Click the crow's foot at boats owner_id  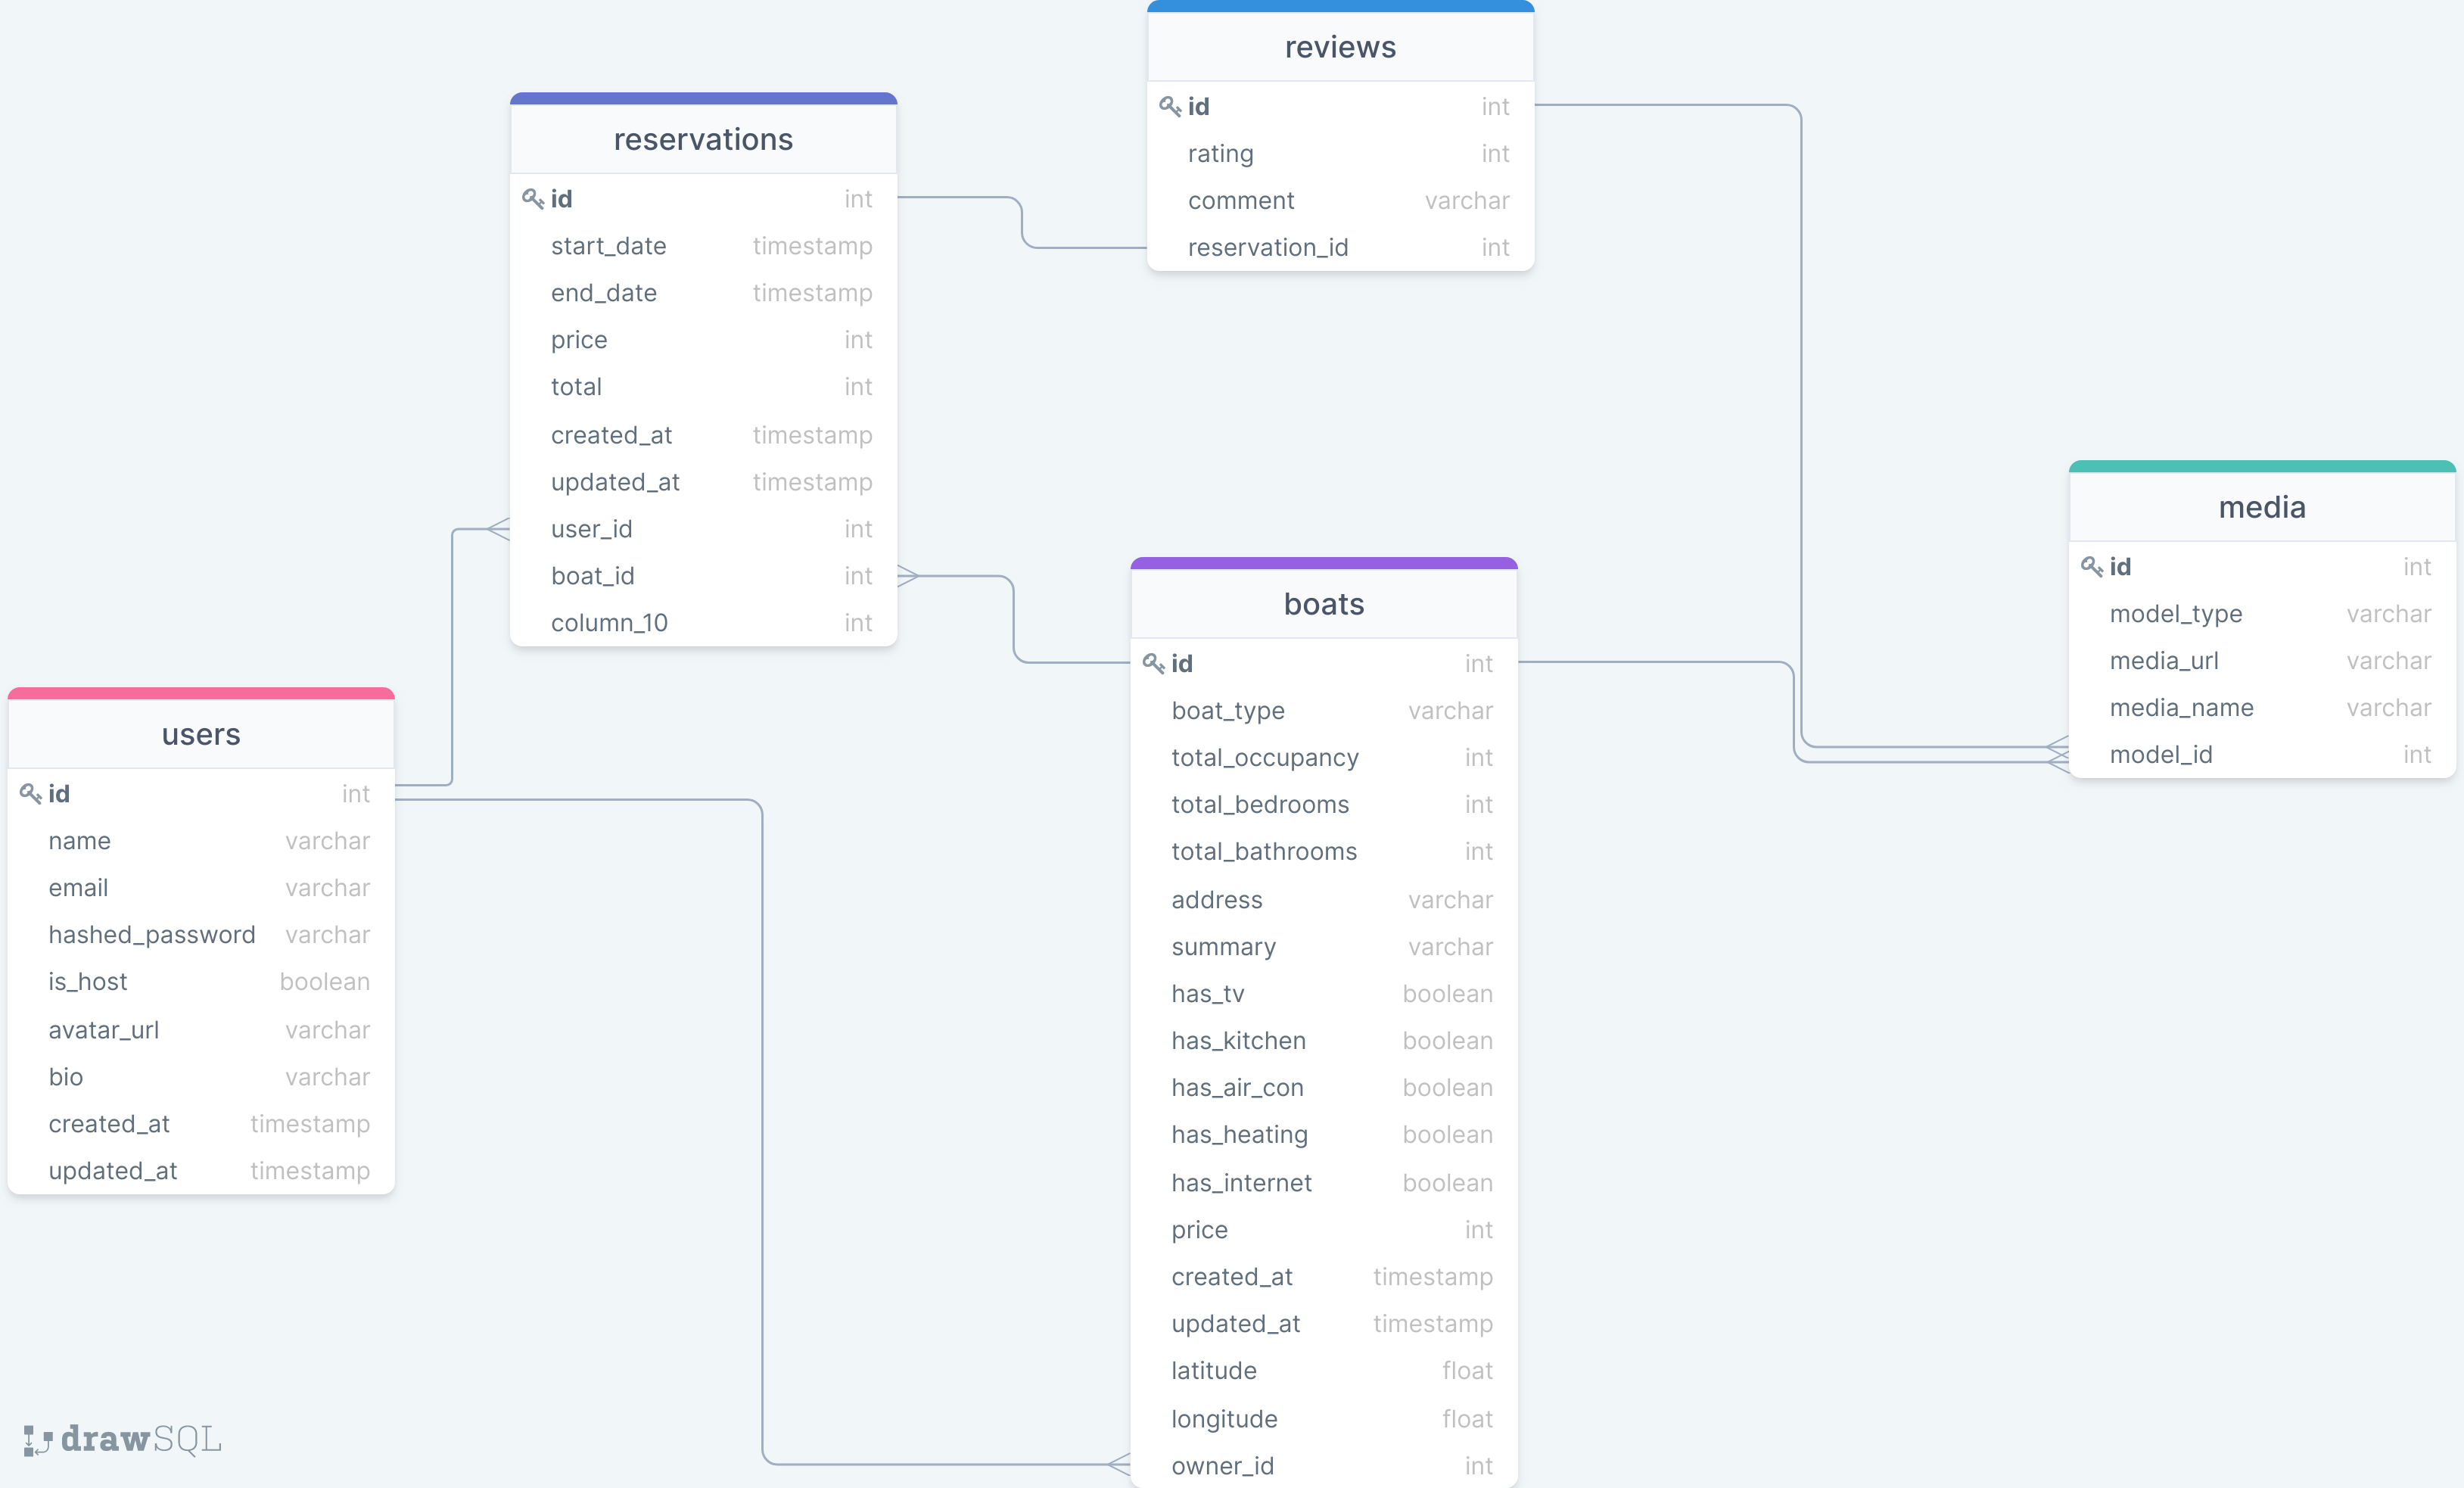1119,1464
